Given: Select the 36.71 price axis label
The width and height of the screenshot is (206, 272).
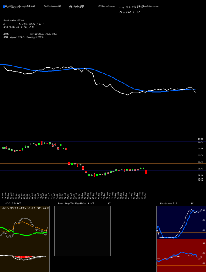Looking at the screenshot, I should [200, 155].
